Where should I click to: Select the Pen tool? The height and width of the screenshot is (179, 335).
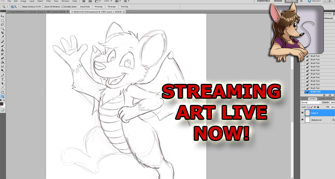click(x=3, y=75)
